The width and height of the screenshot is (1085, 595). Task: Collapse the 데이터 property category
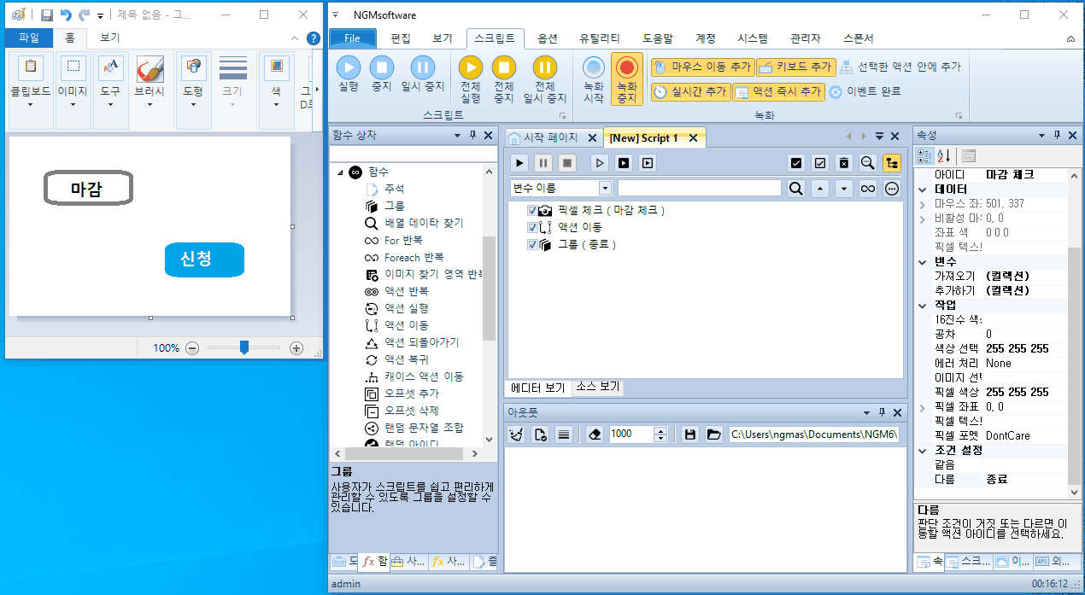(923, 189)
